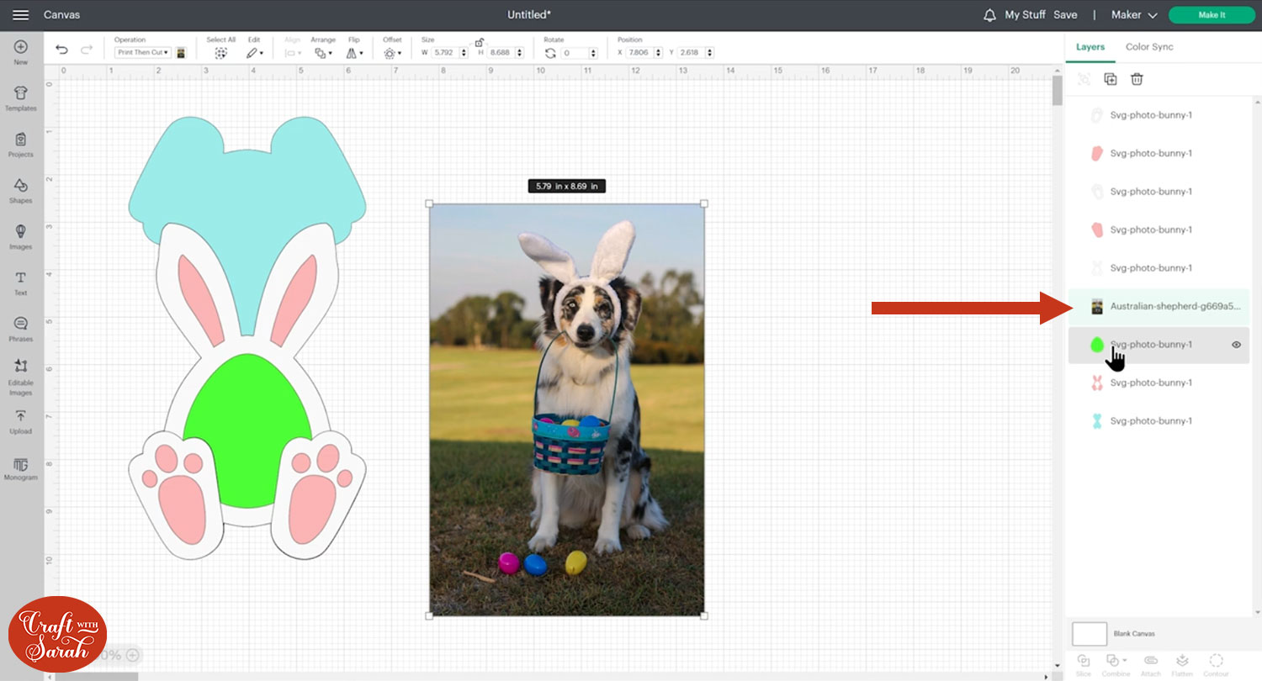Expand the Arrange dropdown
This screenshot has width=1262, height=681.
pos(323,52)
